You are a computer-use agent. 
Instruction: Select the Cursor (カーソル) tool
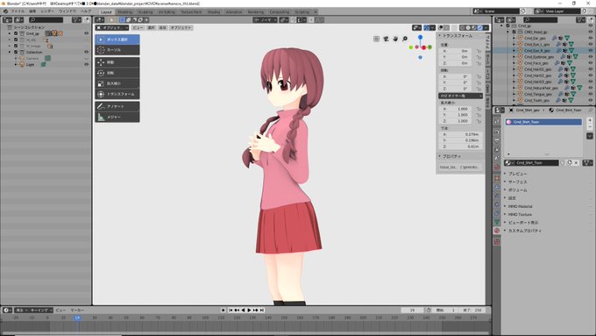coord(117,50)
